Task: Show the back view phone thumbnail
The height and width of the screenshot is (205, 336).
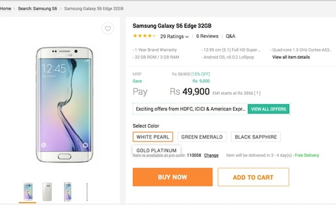Action: point(47,192)
